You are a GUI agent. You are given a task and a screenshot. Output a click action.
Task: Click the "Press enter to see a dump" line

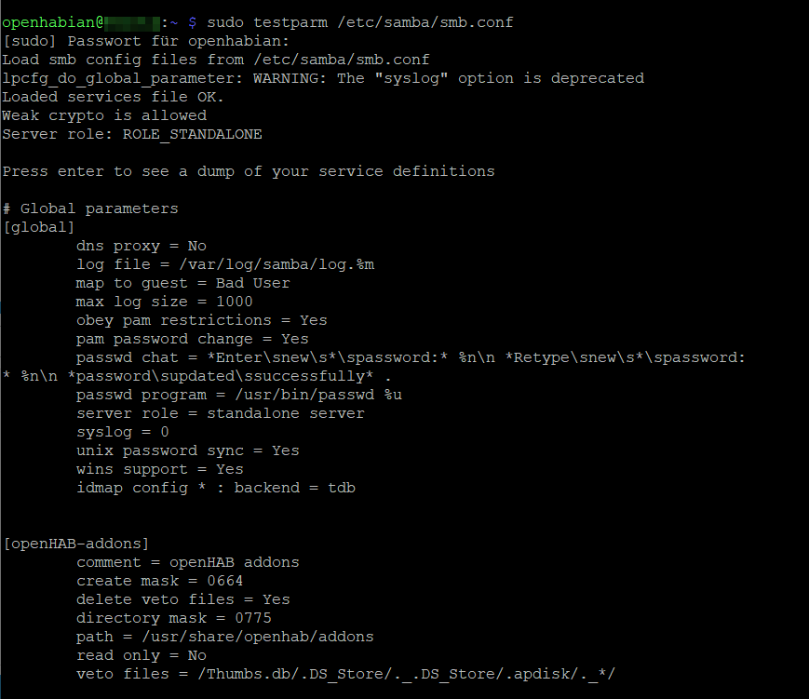coord(248,171)
